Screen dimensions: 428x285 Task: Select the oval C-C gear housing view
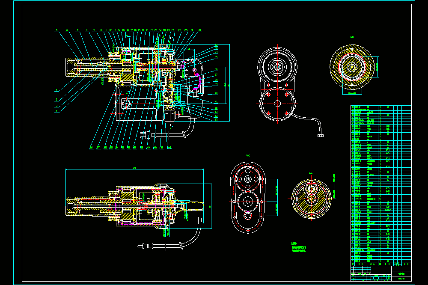248,197
